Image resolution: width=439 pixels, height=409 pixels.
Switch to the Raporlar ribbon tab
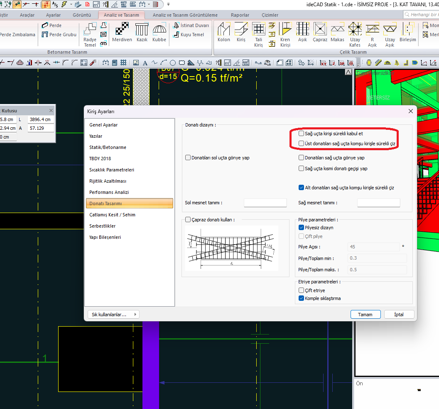(x=240, y=15)
